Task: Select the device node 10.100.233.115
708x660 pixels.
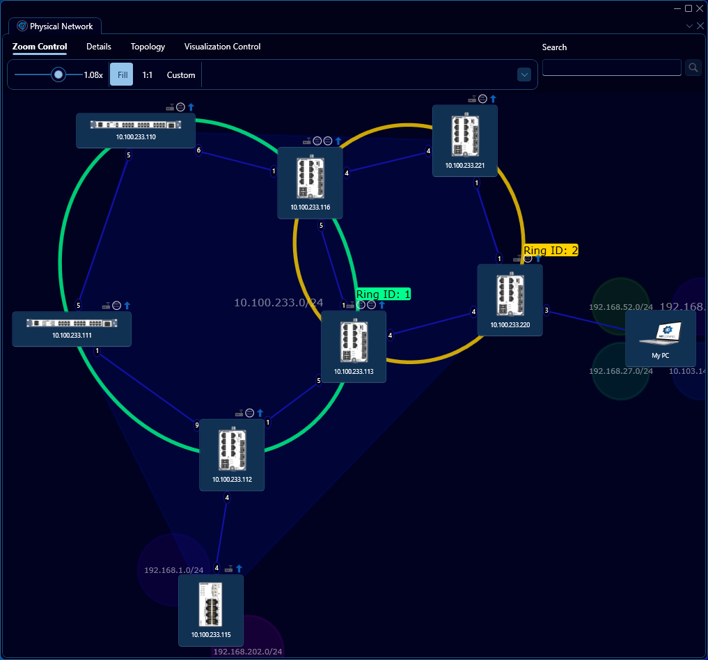Action: point(211,611)
